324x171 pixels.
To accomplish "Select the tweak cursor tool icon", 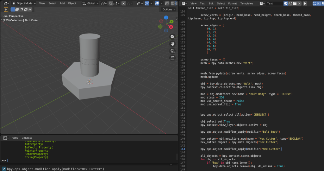I will point(6,9).
